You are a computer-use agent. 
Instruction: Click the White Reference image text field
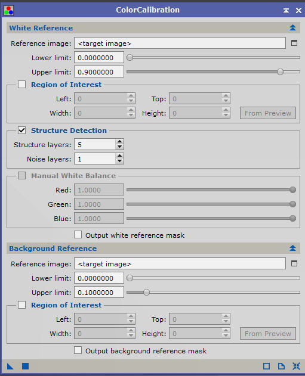click(180, 43)
